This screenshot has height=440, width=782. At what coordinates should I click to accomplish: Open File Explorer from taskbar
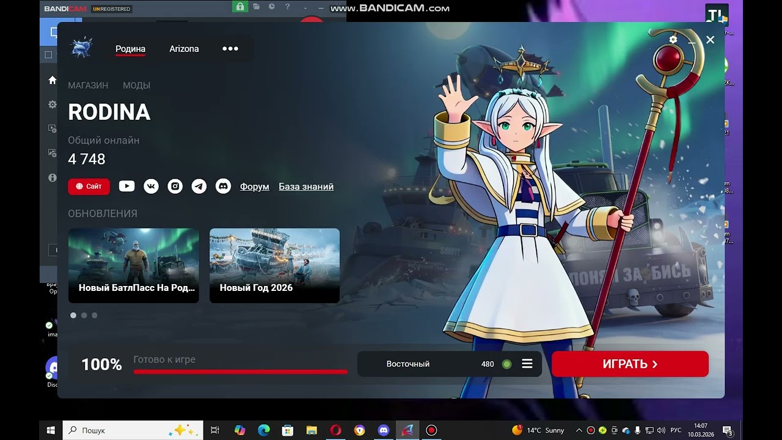point(312,430)
